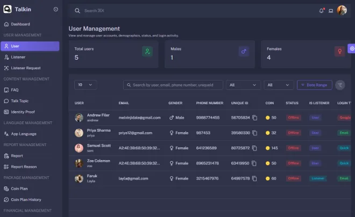355x217 pixels.
Task: Copy unique ID 39580330
Action: point(255,133)
